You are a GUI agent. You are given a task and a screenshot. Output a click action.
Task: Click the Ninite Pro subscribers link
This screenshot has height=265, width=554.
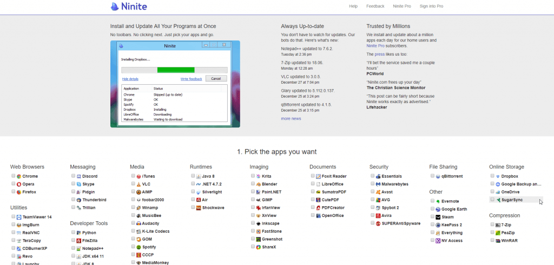(x=375, y=46)
